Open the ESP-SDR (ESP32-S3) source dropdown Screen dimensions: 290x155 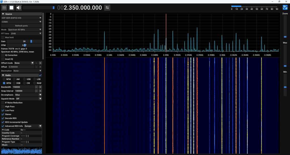click(22, 18)
